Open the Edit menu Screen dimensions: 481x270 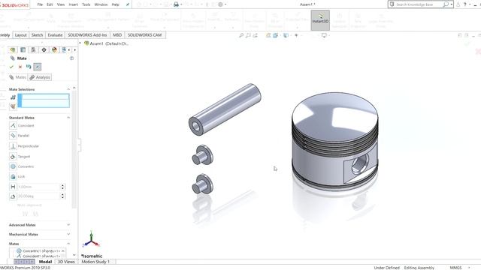(50, 4)
